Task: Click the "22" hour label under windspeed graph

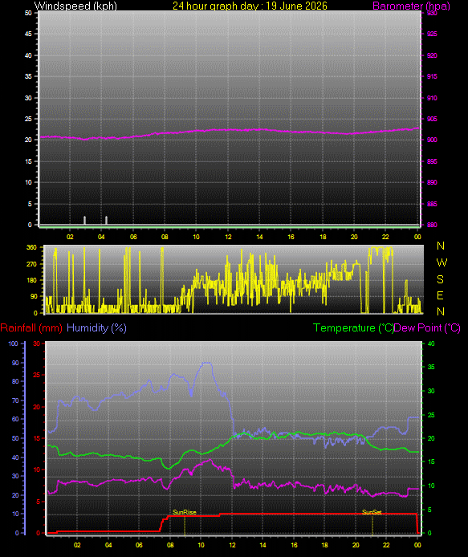Action: [385, 237]
